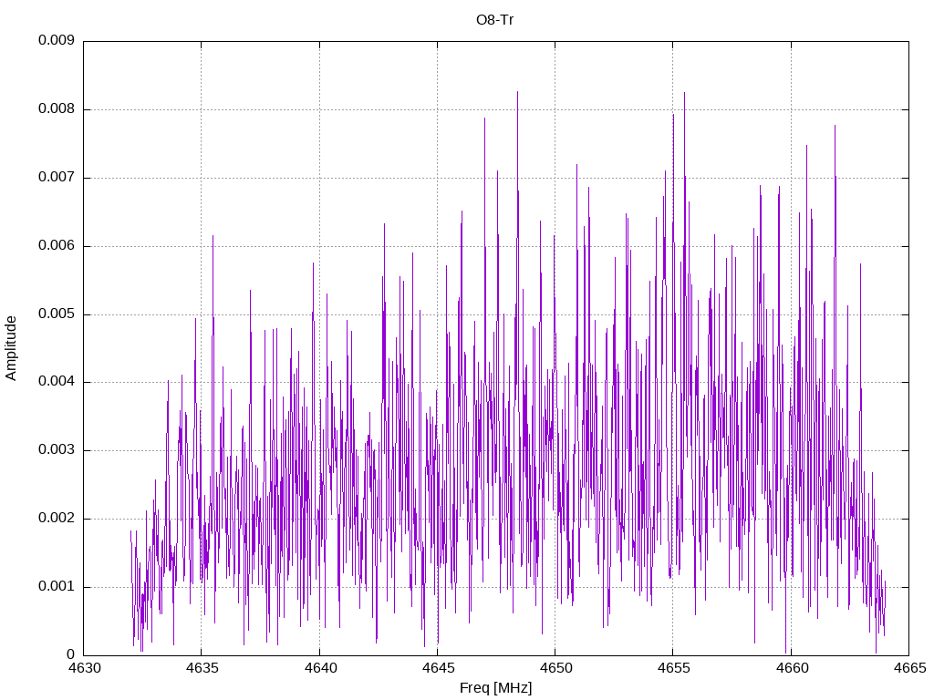
Task: Click the y-axis tick label 0.003
Action: (57, 449)
